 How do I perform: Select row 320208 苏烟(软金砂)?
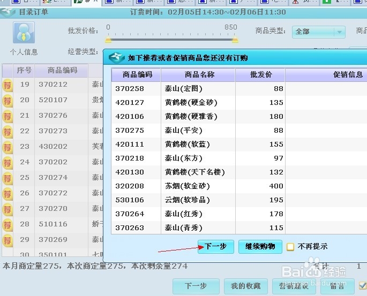(239, 186)
